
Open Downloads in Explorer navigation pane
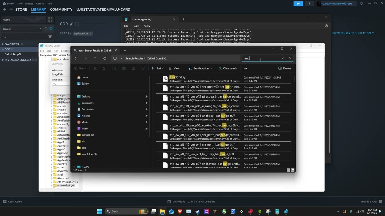87,103
